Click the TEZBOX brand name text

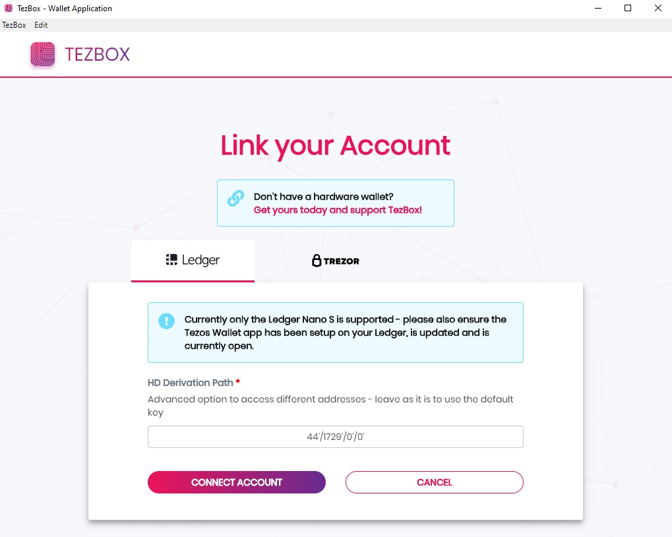click(x=98, y=55)
